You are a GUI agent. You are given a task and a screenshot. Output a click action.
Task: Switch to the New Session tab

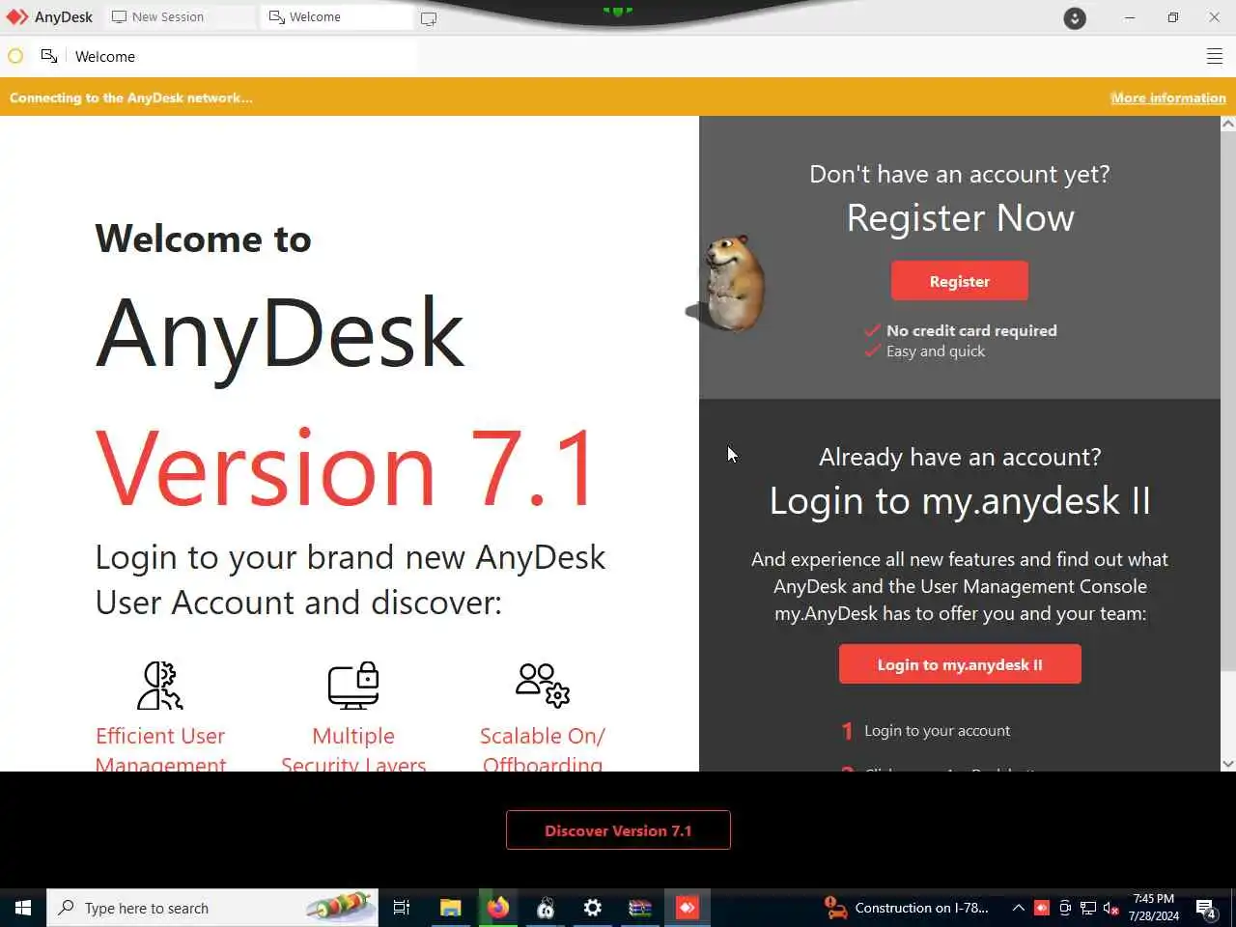tap(182, 17)
